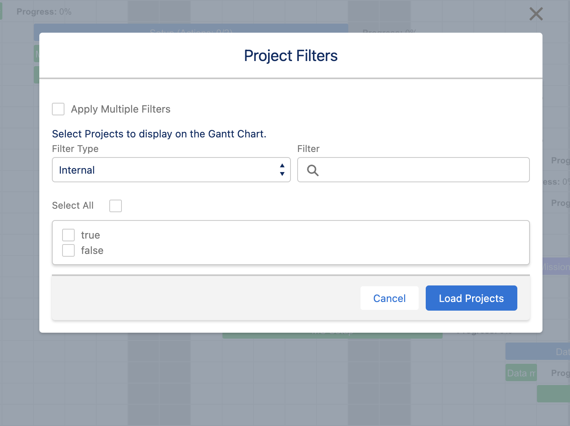Click the filter values list box
The width and height of the screenshot is (570, 426).
coord(291,243)
